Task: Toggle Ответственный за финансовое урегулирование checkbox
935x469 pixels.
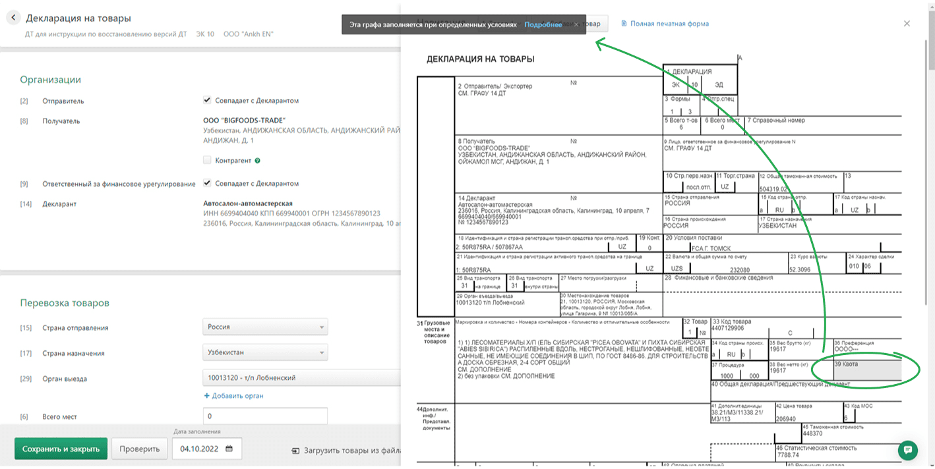Action: tap(208, 183)
